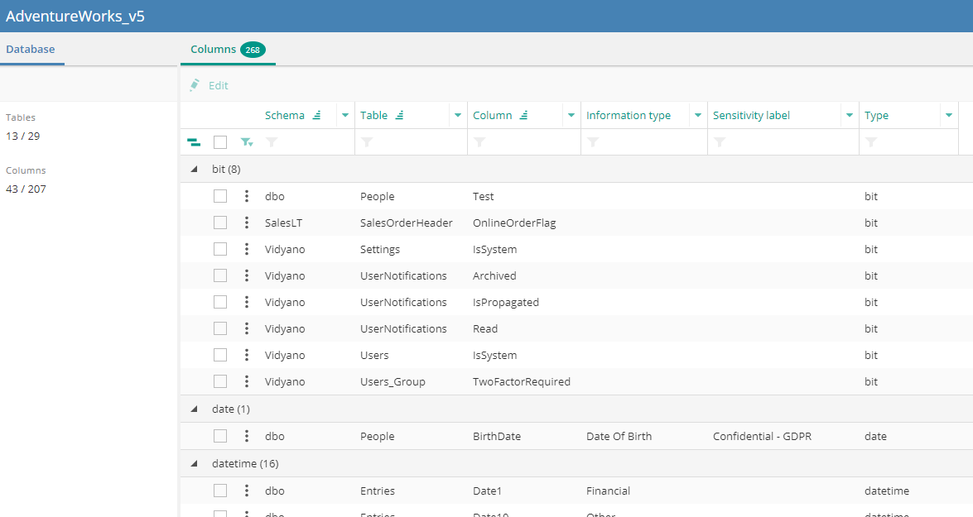
Task: Check the box for OnlineOrderFlag row
Action: (220, 223)
